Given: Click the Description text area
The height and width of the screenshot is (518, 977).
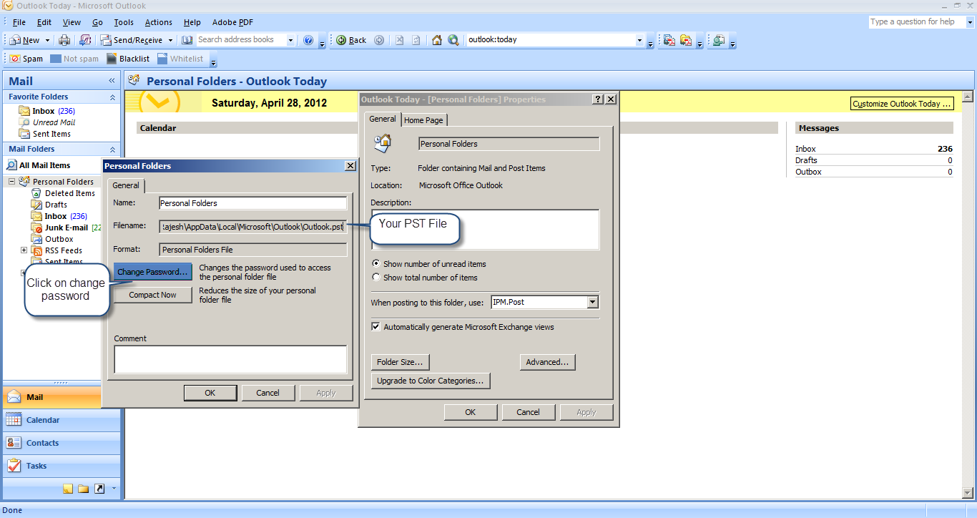Looking at the screenshot, I should point(485,230).
